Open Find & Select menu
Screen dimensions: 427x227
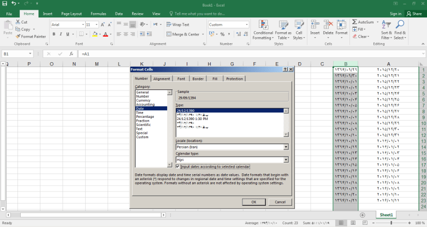[x=400, y=30]
